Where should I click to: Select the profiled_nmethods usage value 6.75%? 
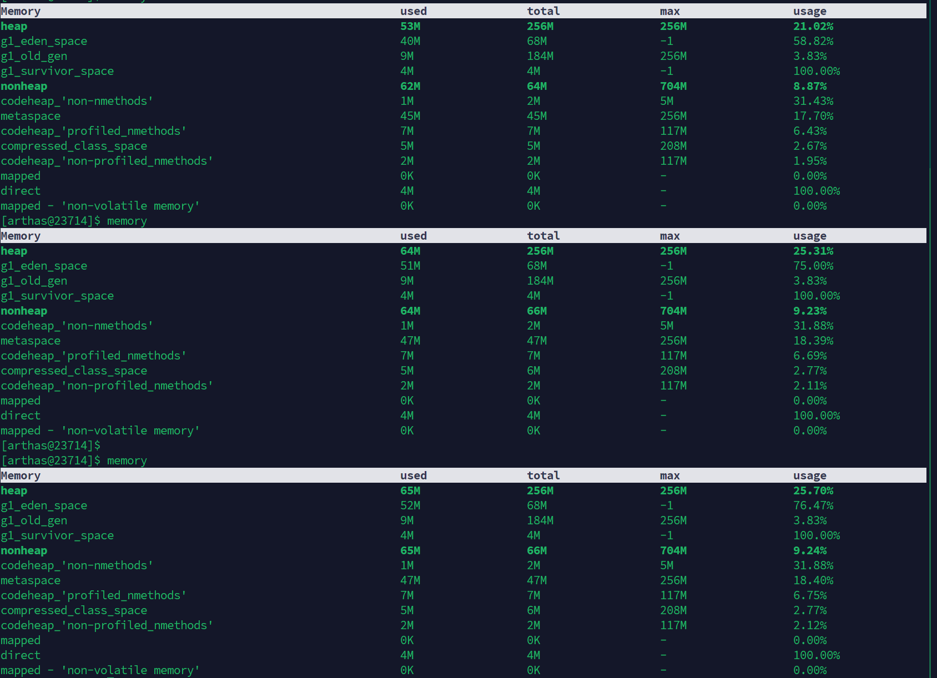click(x=809, y=595)
